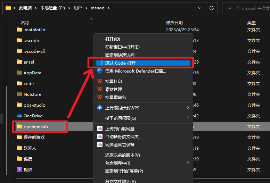Expand the 授予访问权限 submenu arrow

click(188, 118)
